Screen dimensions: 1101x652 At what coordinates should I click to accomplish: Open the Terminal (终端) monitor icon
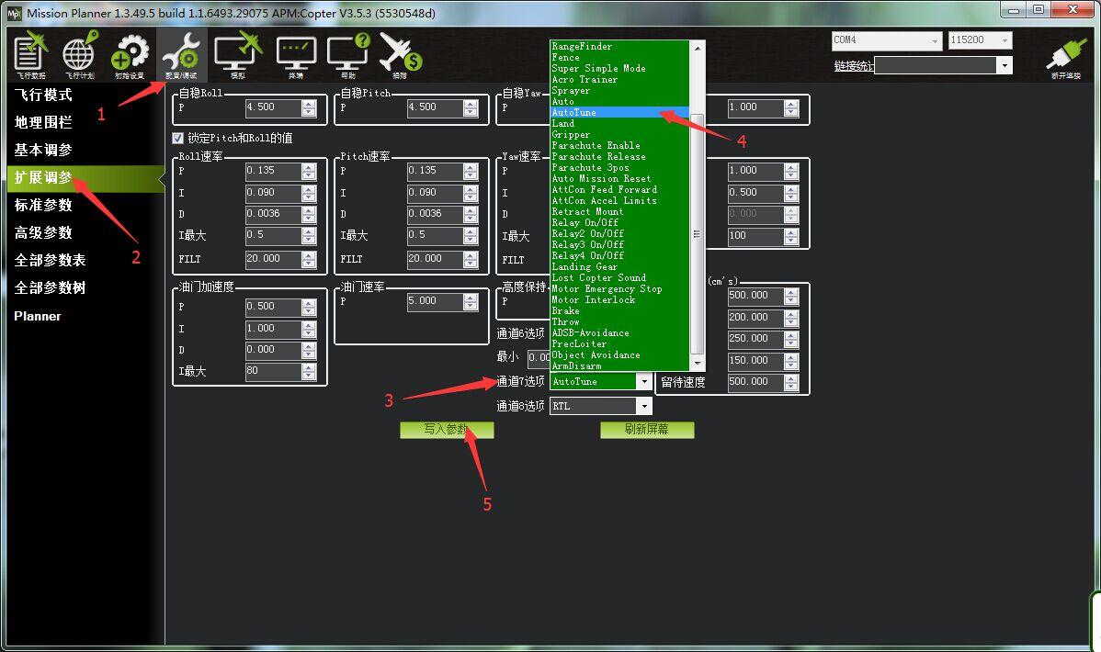pyautogui.click(x=296, y=53)
